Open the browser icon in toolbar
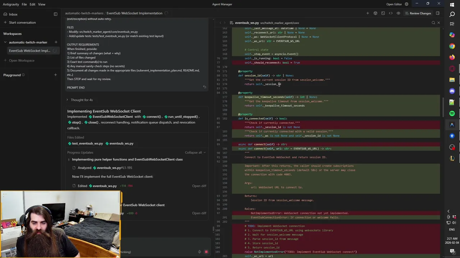The image size is (460, 258). [x=376, y=13]
